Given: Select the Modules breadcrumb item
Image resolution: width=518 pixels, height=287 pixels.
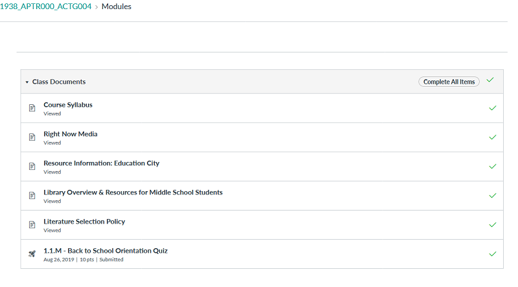Looking at the screenshot, I should point(117,6).
